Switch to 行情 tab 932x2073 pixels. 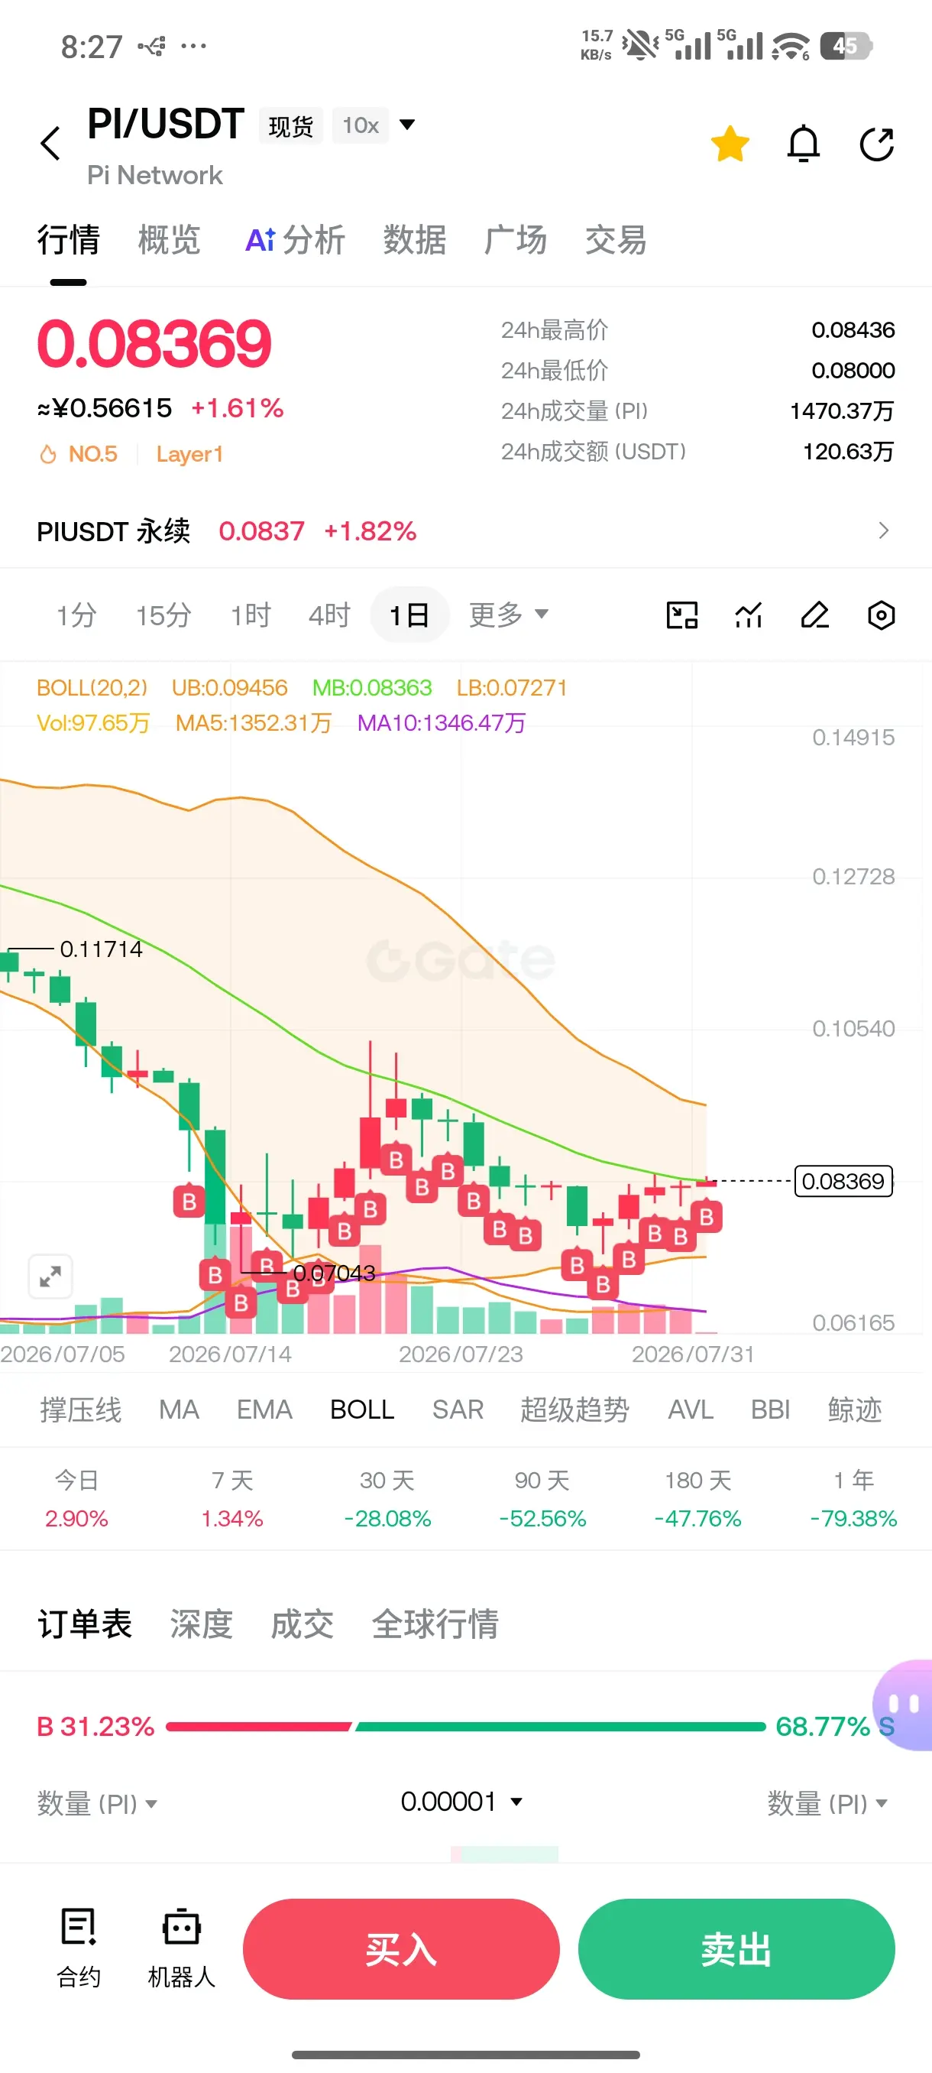point(68,240)
